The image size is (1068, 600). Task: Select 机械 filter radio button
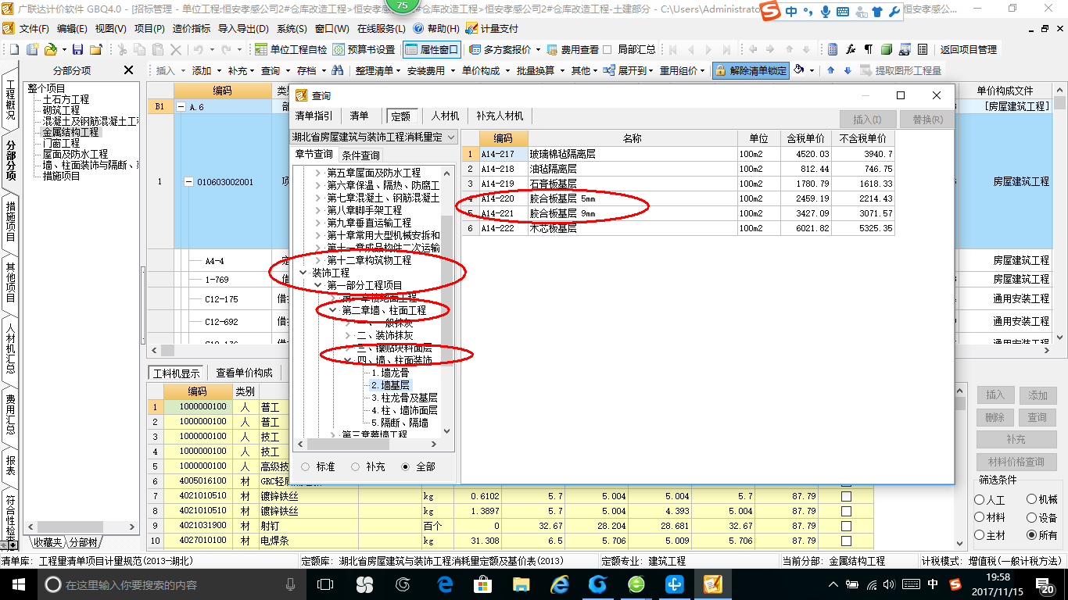tap(1031, 499)
